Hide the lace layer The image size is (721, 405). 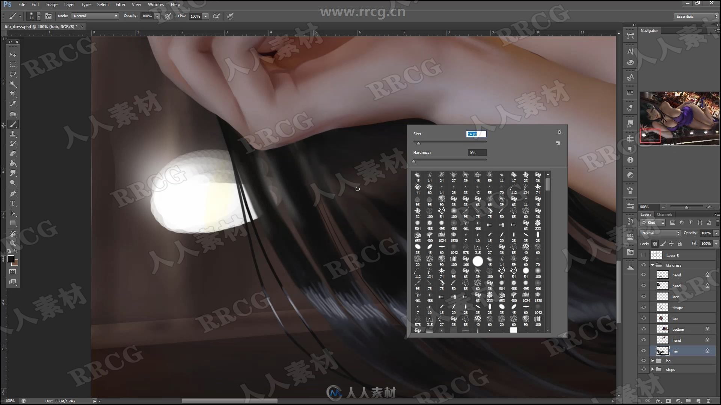[x=644, y=297]
